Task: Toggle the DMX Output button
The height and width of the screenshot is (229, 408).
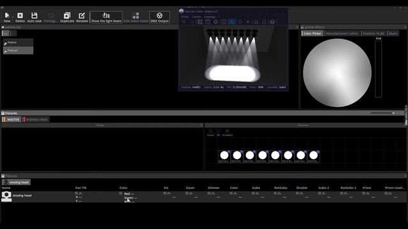Action: (x=159, y=17)
